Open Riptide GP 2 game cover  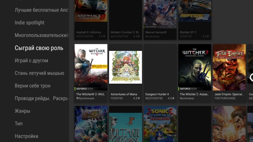pos(194,11)
